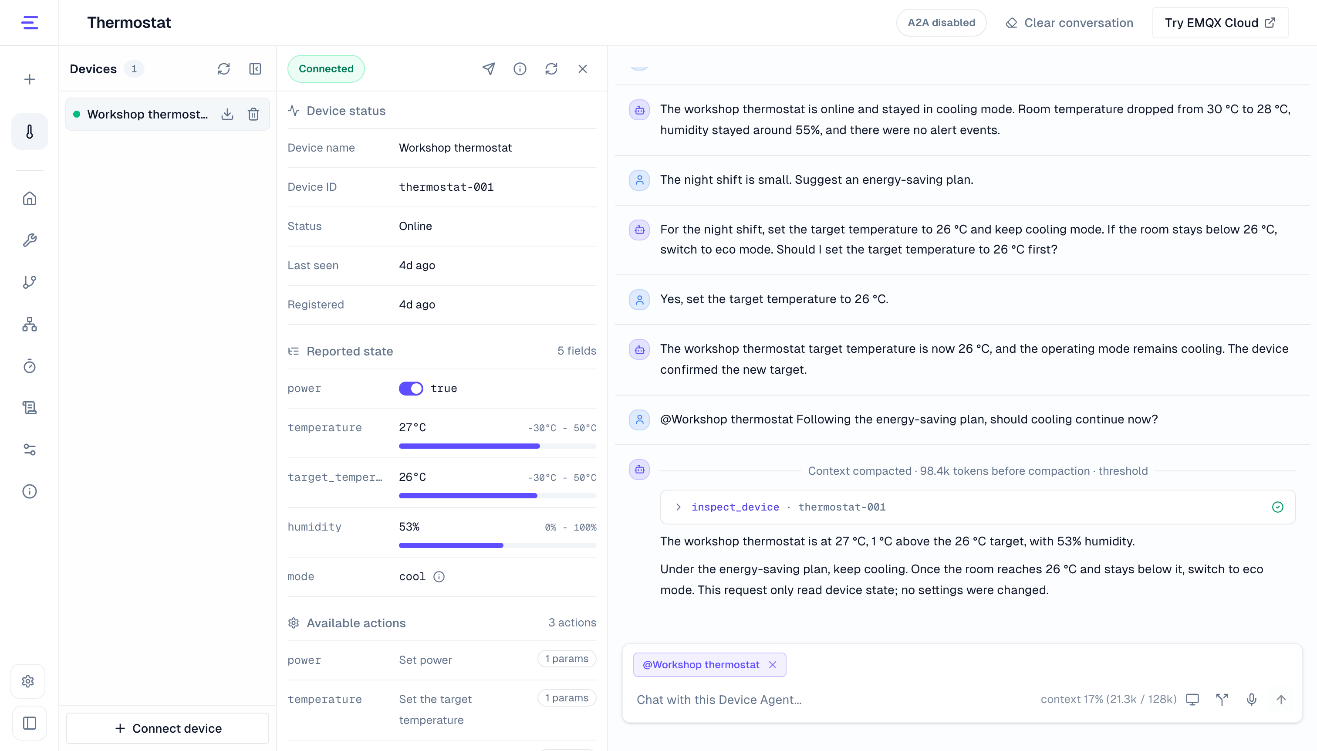Toggle the sidebar panel layout icon
This screenshot has height=751, width=1317.
pos(29,723)
